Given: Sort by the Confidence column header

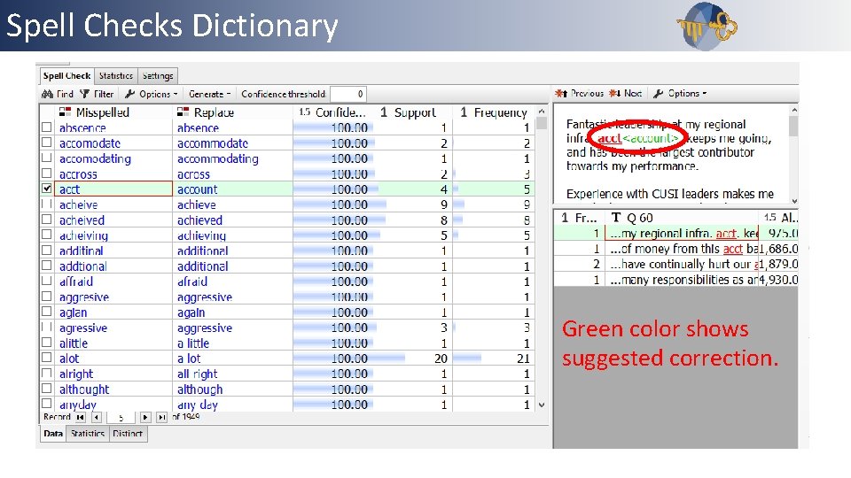Looking at the screenshot, I should tap(333, 112).
